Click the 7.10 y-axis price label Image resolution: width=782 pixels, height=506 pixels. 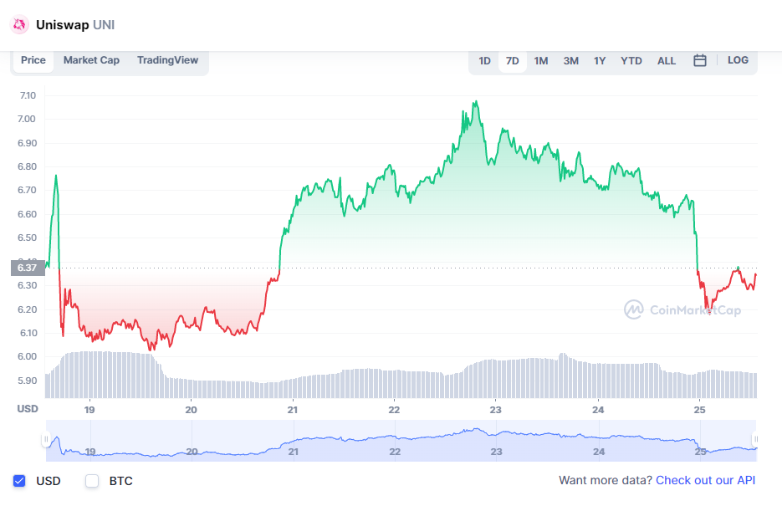coord(28,95)
